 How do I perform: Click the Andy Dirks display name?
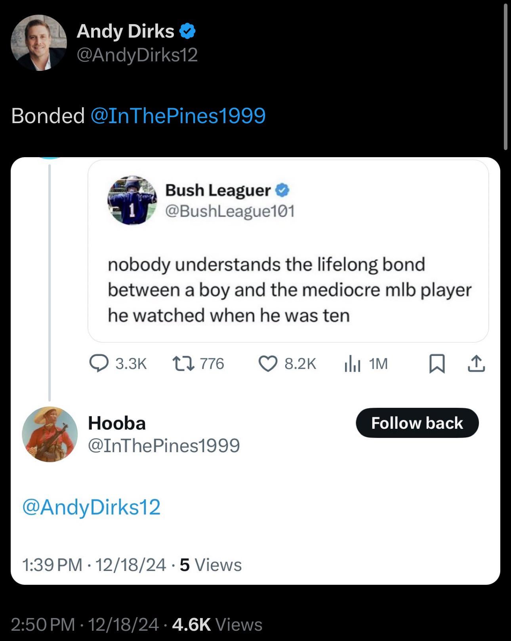[125, 31]
